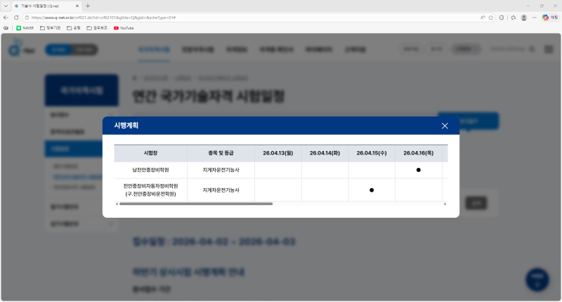Screen dimensions: 562x302
Task: Click the 시험장 column header
Action: pos(150,153)
